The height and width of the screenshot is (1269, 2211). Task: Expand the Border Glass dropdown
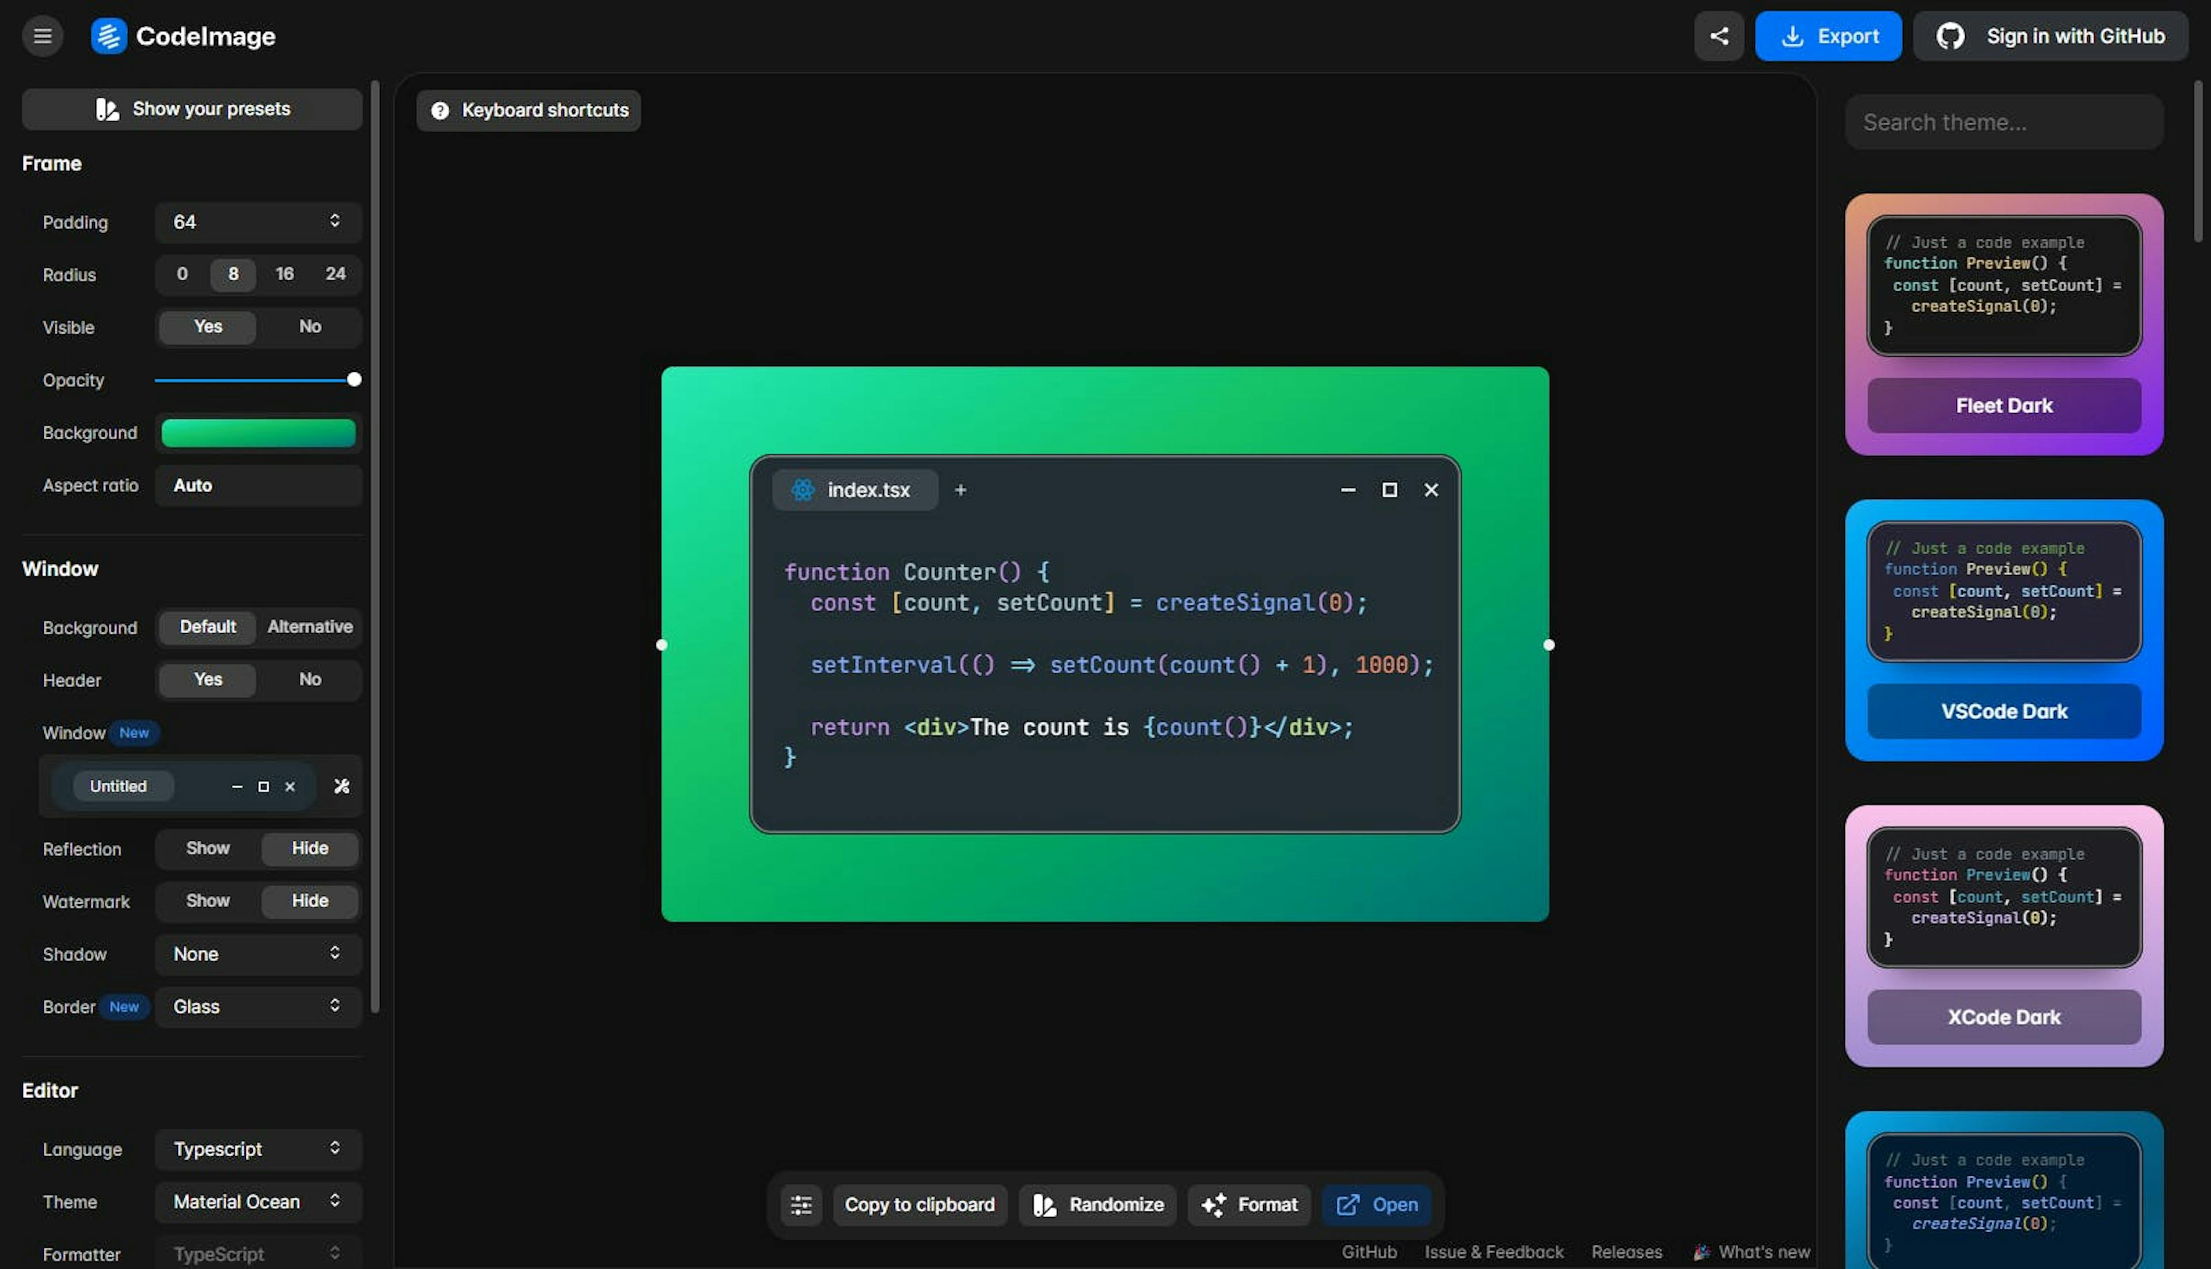click(x=258, y=1006)
